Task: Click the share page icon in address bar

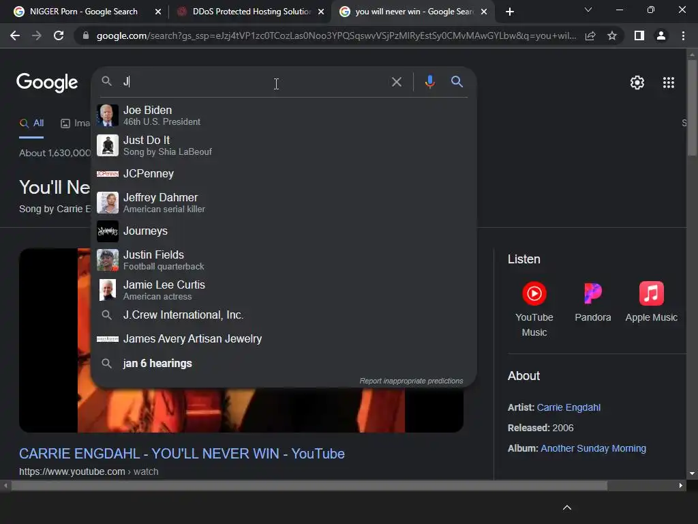Action: (x=590, y=36)
